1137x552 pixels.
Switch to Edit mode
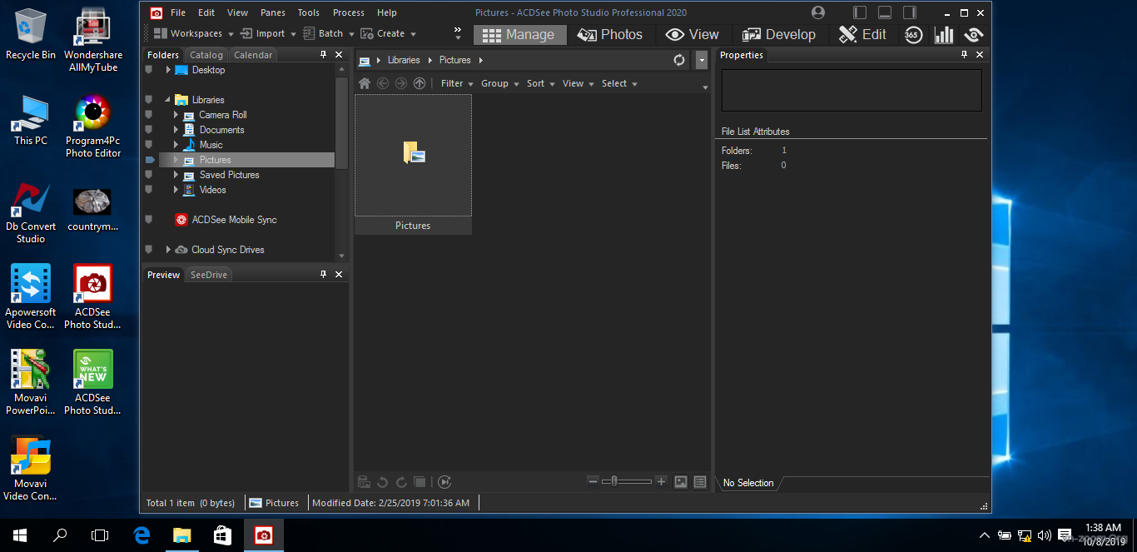click(863, 34)
